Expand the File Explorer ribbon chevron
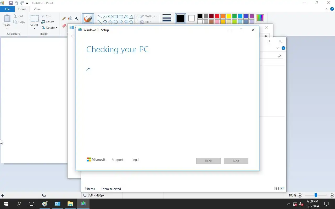This screenshot has height=209, width=335. click(x=278, y=48)
